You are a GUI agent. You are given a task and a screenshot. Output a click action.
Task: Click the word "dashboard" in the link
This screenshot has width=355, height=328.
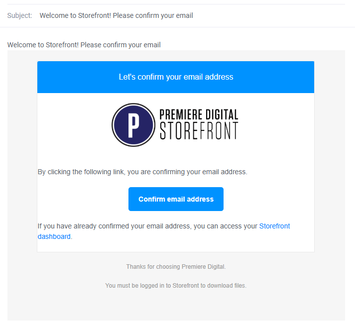click(54, 236)
